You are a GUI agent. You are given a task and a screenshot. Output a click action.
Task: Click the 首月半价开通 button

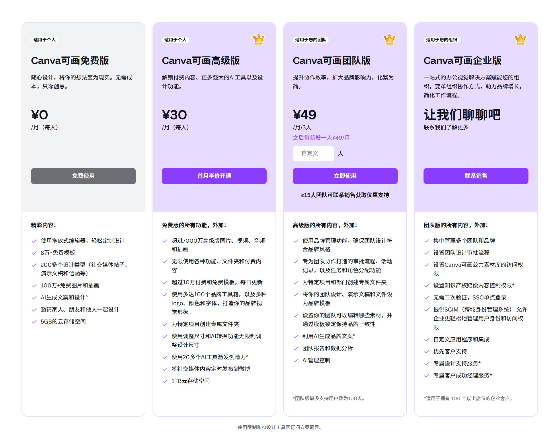pyautogui.click(x=214, y=176)
